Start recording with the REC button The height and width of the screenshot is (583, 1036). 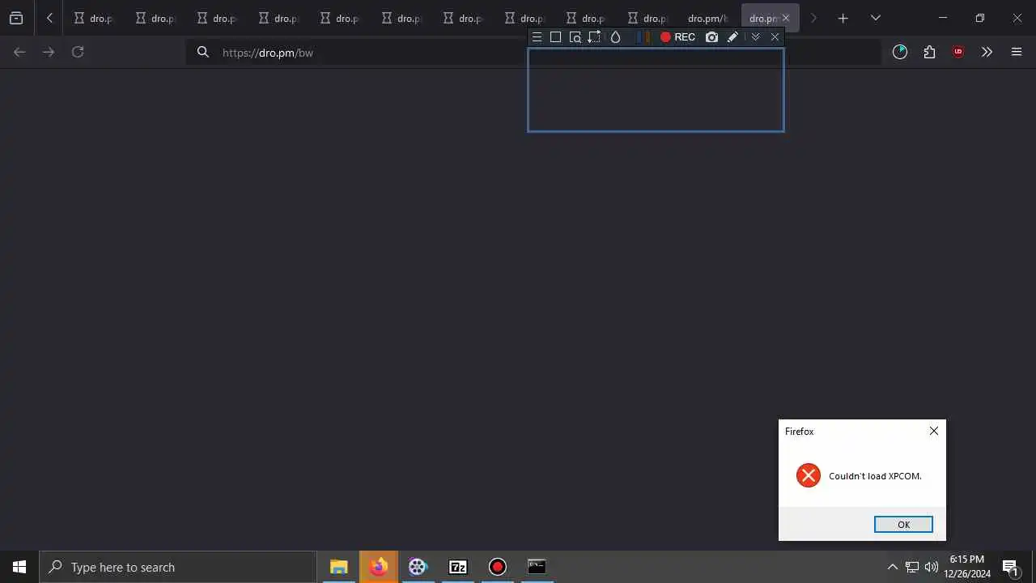[677, 37]
